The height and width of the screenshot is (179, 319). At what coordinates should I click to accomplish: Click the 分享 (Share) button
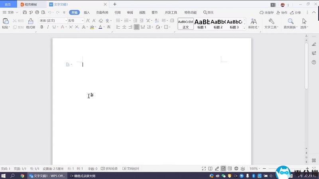pos(295,12)
